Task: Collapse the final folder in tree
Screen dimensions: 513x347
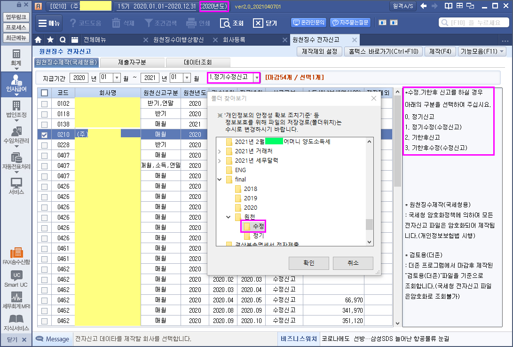Action: click(220, 179)
